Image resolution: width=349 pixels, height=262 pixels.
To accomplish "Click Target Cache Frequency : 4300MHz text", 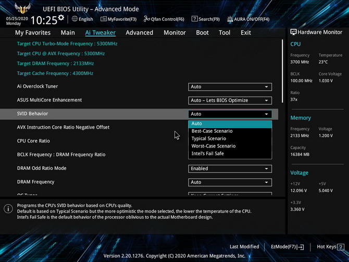I will (x=55, y=73).
